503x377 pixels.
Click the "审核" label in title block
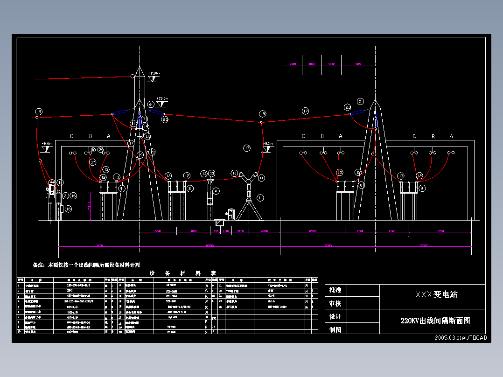click(x=335, y=304)
